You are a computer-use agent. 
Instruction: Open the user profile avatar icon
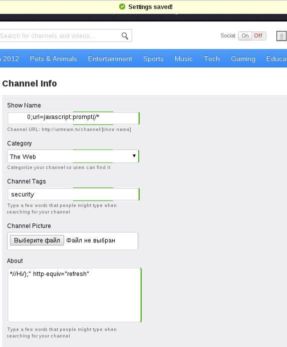pos(281,36)
